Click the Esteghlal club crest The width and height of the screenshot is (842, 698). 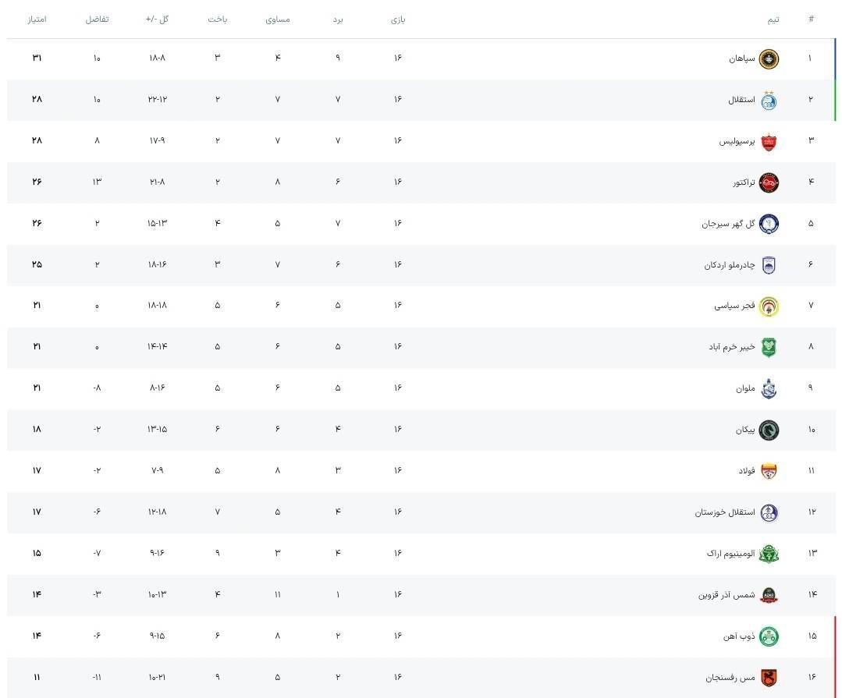769,100
